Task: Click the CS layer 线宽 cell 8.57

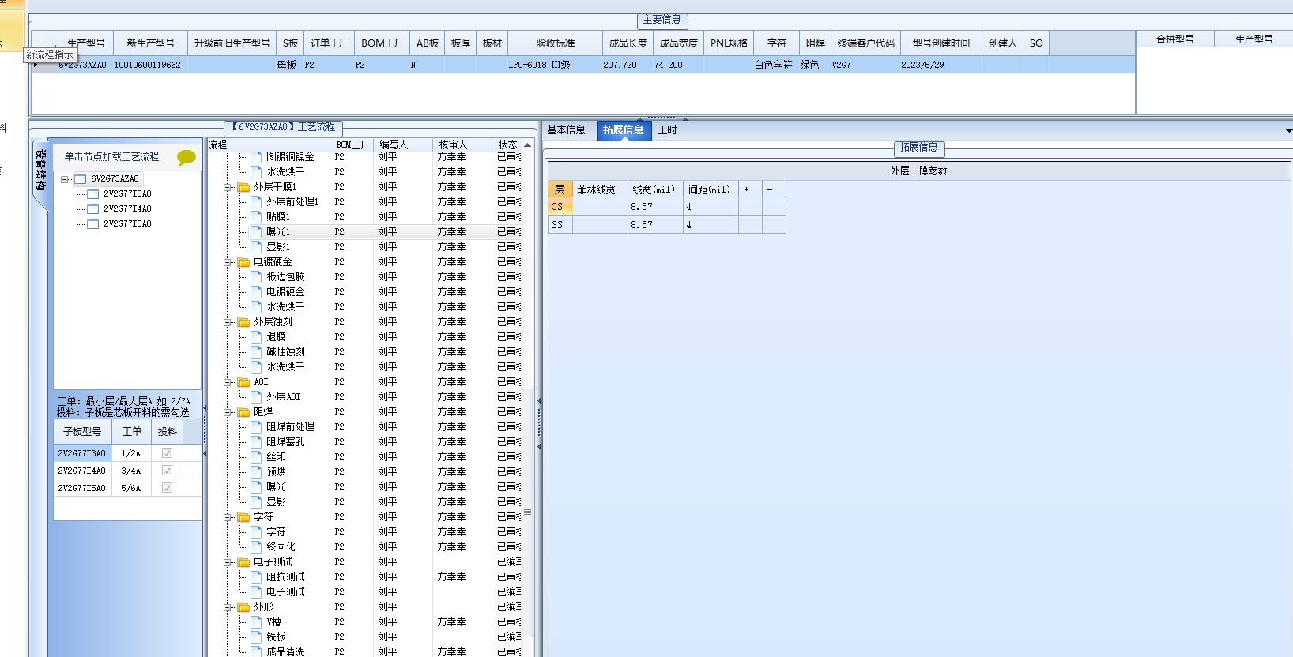Action: pyautogui.click(x=655, y=207)
